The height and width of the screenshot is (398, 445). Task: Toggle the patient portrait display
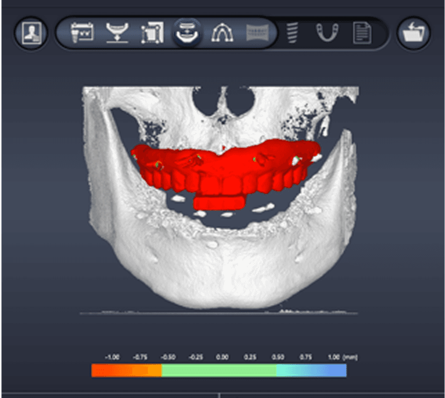pos(31,32)
